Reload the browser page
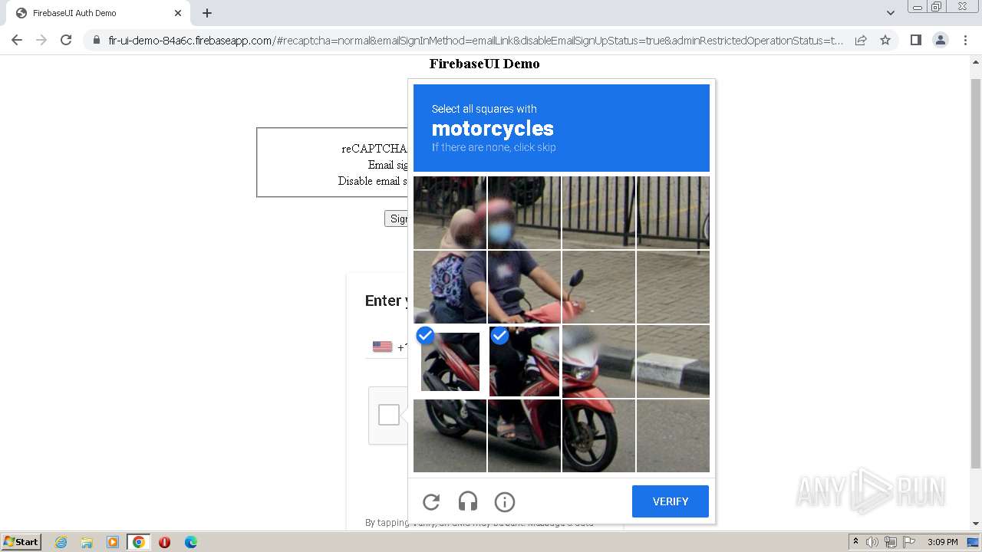 tap(66, 40)
